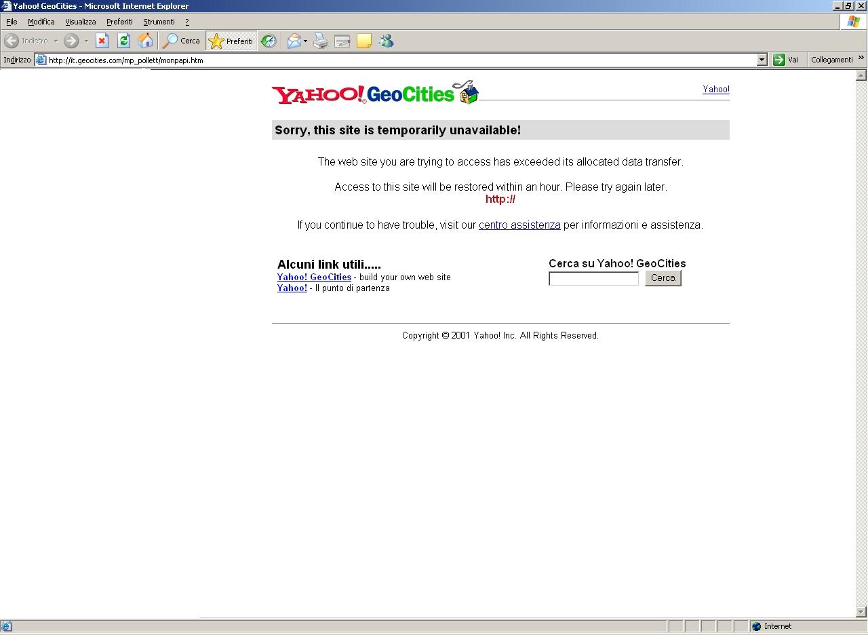868x635 pixels.
Task: Click the Vai go button
Action: pyautogui.click(x=786, y=60)
